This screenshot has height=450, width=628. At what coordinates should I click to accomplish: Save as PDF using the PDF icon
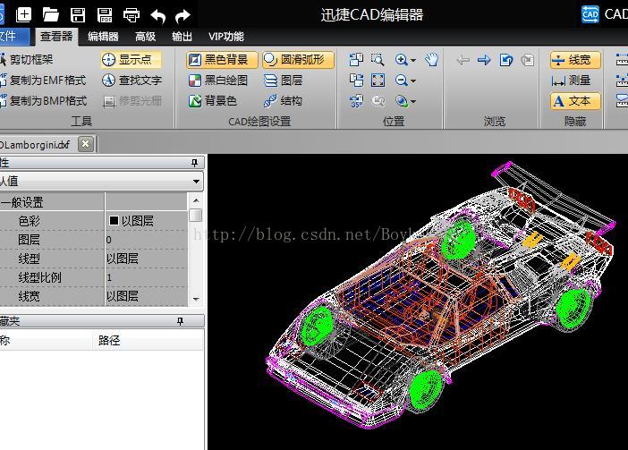(105, 15)
